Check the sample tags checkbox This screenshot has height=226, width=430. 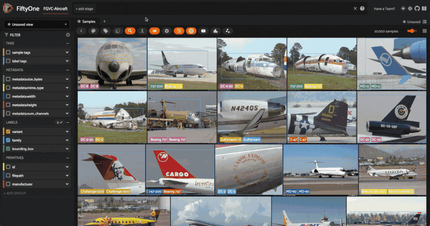tap(8, 53)
